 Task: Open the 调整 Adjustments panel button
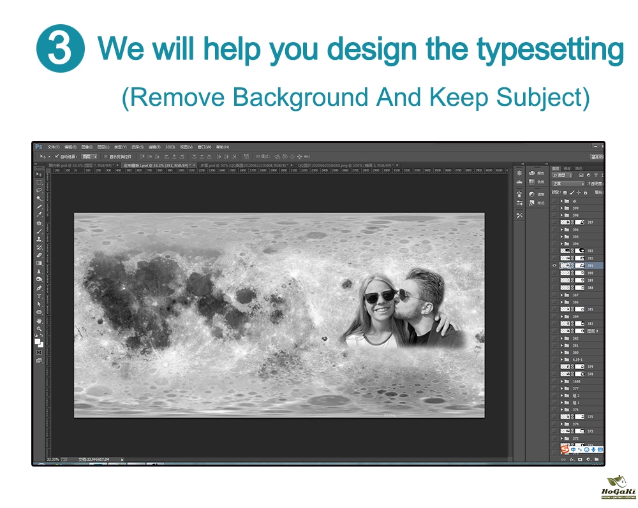pos(536,194)
